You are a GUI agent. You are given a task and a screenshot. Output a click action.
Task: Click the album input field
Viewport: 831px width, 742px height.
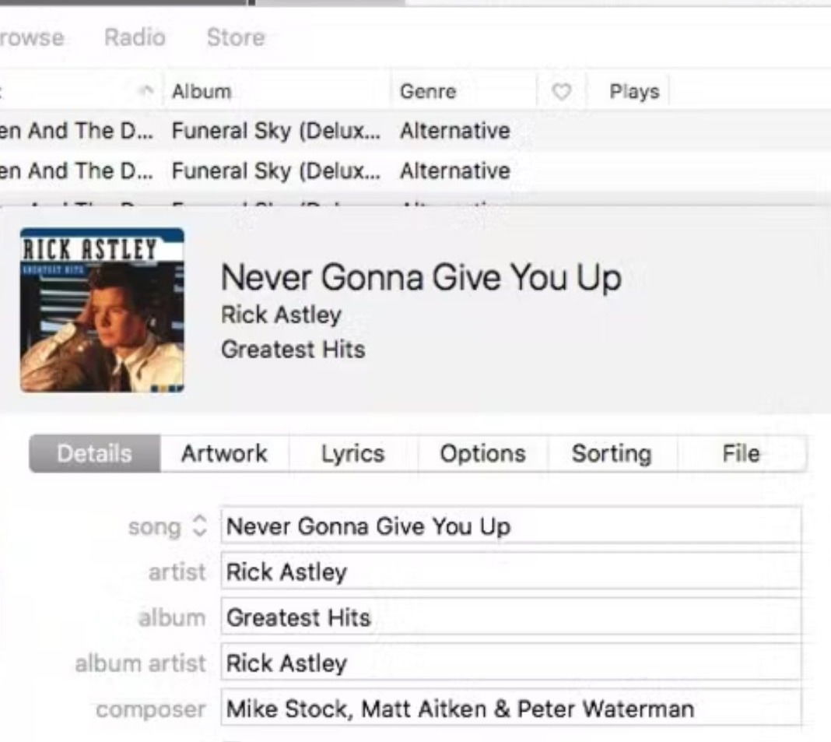tap(511, 617)
